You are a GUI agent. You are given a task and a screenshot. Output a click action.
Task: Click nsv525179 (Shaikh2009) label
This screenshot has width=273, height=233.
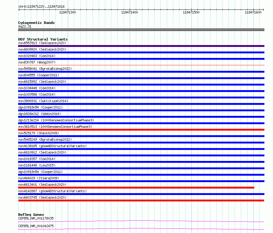coord(39,133)
